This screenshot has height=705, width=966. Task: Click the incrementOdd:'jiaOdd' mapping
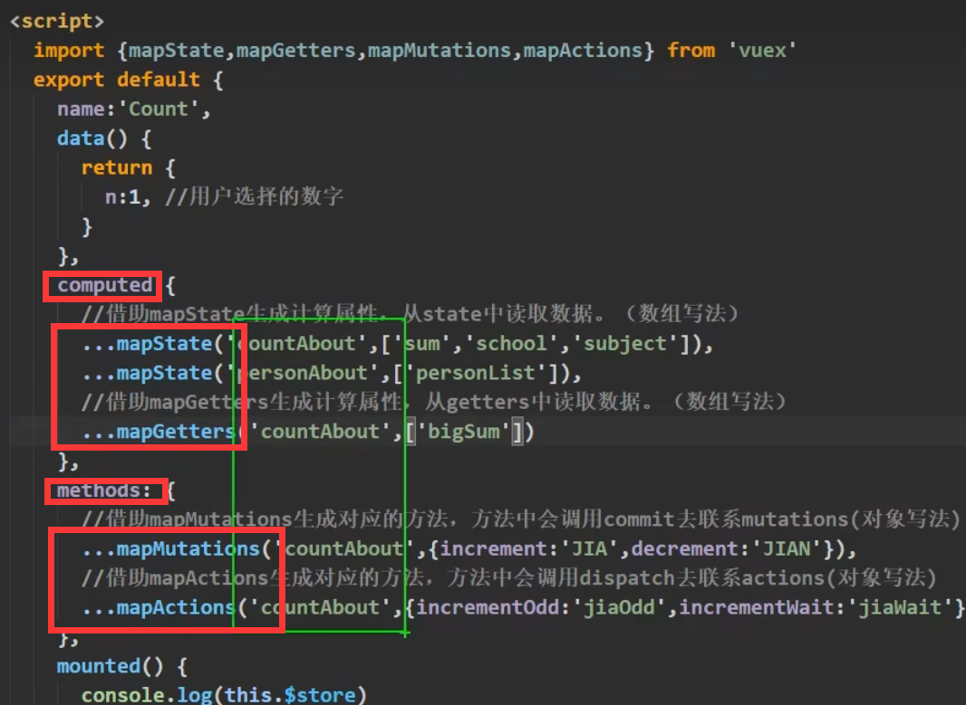pos(541,608)
